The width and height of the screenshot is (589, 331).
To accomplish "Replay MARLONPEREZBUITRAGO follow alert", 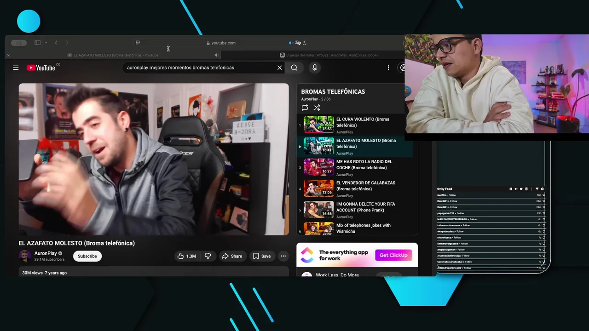I will (544, 219).
